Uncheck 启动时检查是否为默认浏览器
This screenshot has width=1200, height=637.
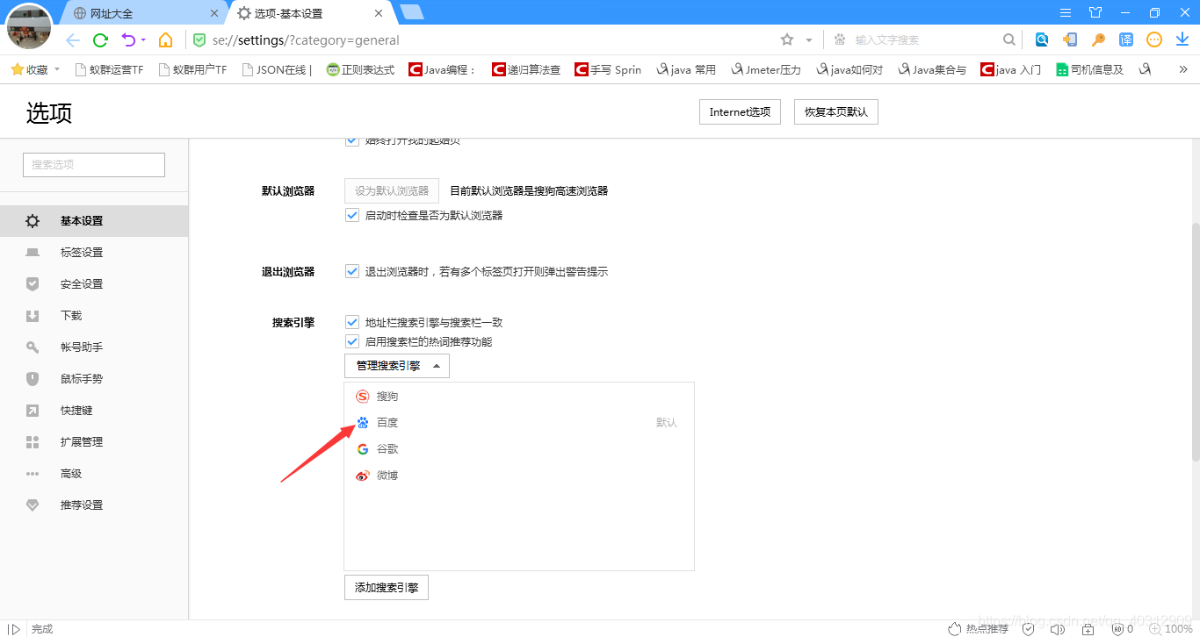pyautogui.click(x=351, y=215)
